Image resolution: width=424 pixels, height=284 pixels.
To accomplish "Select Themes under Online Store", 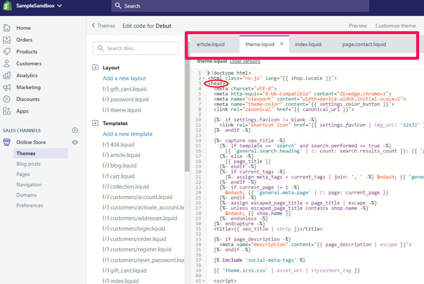I will [41, 153].
